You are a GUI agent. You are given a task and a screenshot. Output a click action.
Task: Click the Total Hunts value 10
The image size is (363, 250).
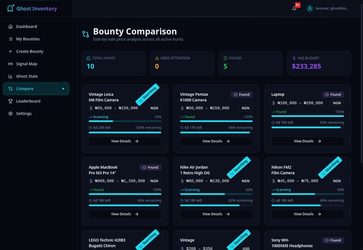coord(90,66)
